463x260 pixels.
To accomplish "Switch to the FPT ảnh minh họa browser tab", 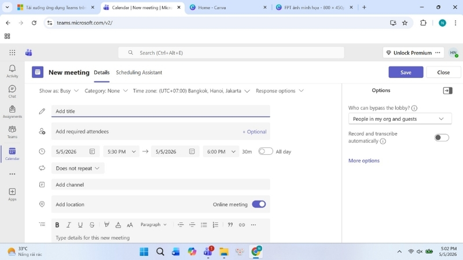I will coord(315,8).
